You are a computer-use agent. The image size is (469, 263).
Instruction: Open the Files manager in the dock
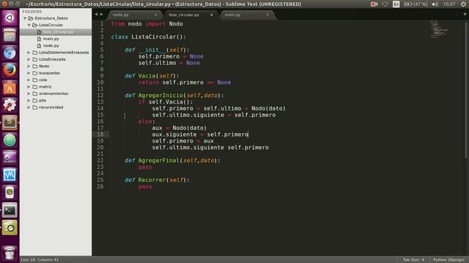[10, 36]
